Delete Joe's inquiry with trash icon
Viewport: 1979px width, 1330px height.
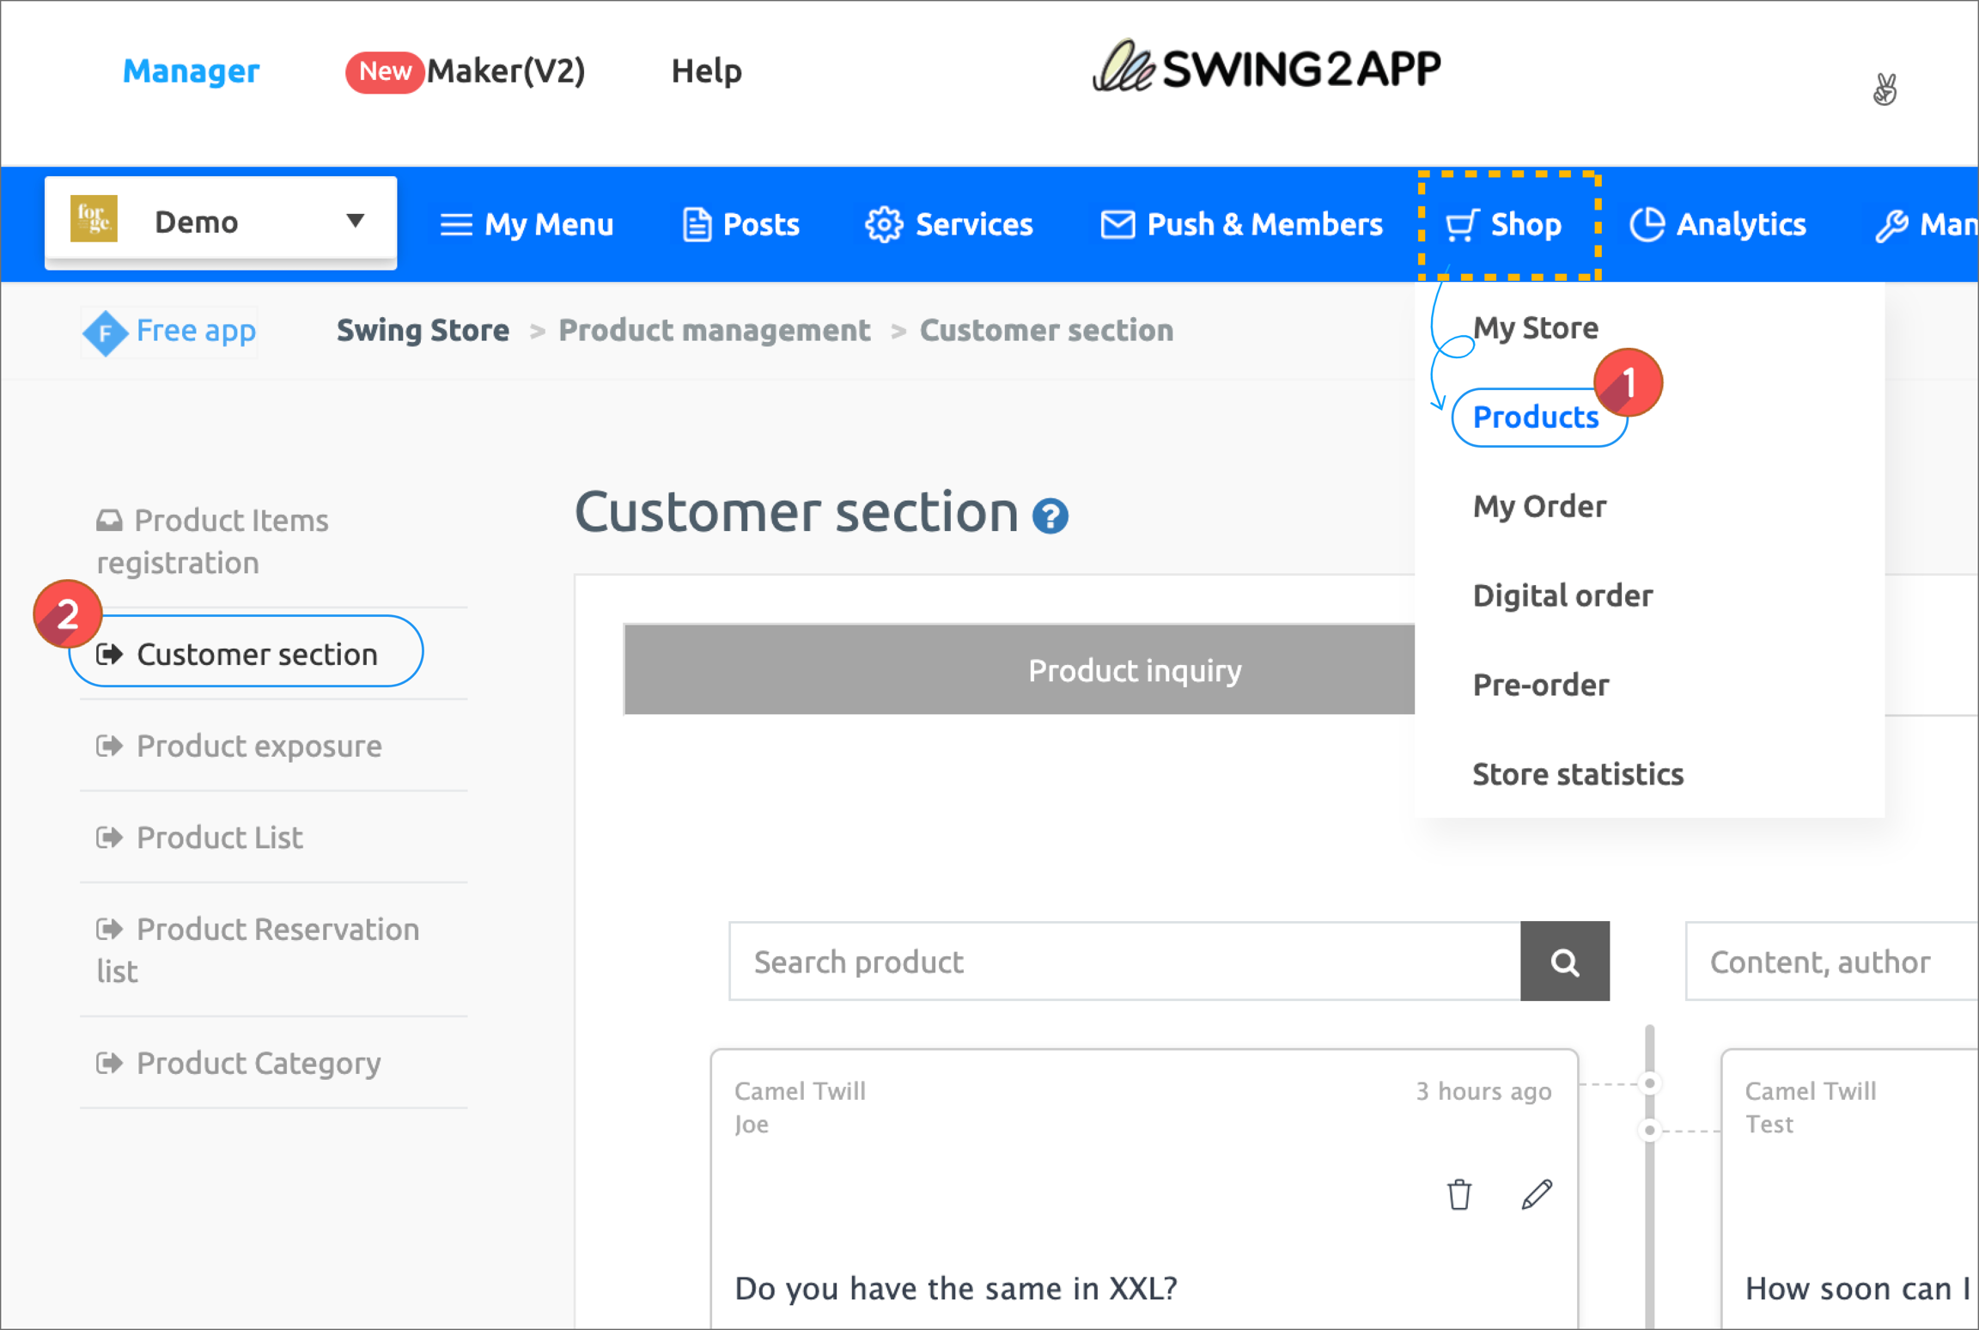pyautogui.click(x=1458, y=1194)
